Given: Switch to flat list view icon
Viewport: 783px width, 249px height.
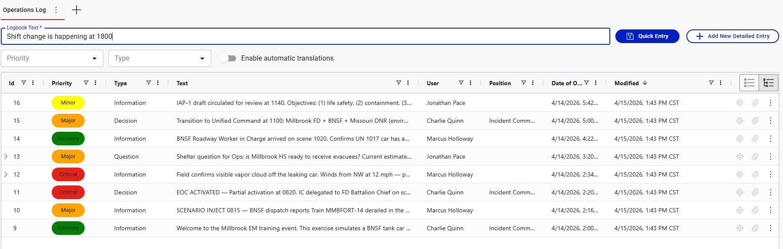Looking at the screenshot, I should pos(749,83).
